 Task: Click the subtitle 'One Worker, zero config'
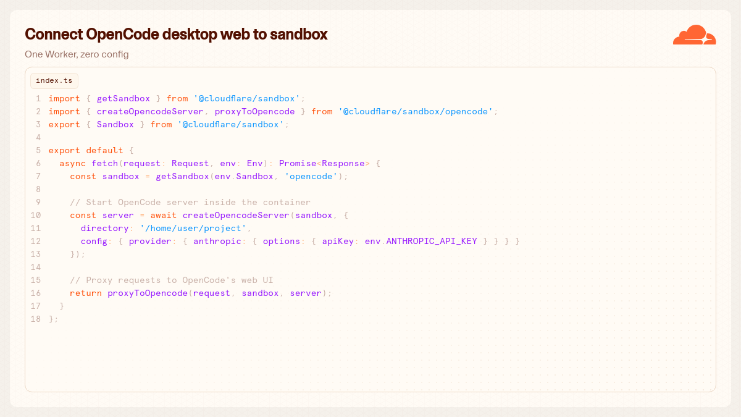[x=77, y=54]
